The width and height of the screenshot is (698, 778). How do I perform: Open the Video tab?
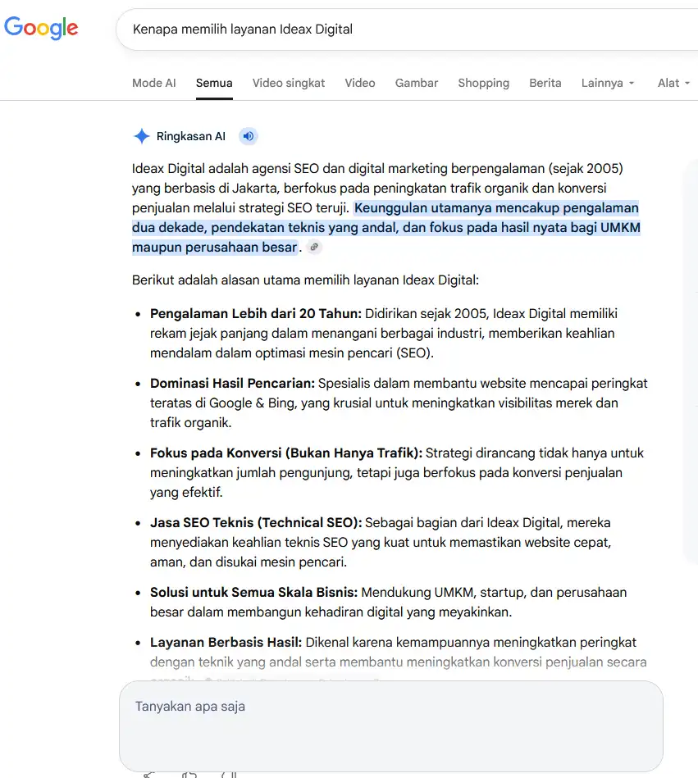click(x=360, y=83)
